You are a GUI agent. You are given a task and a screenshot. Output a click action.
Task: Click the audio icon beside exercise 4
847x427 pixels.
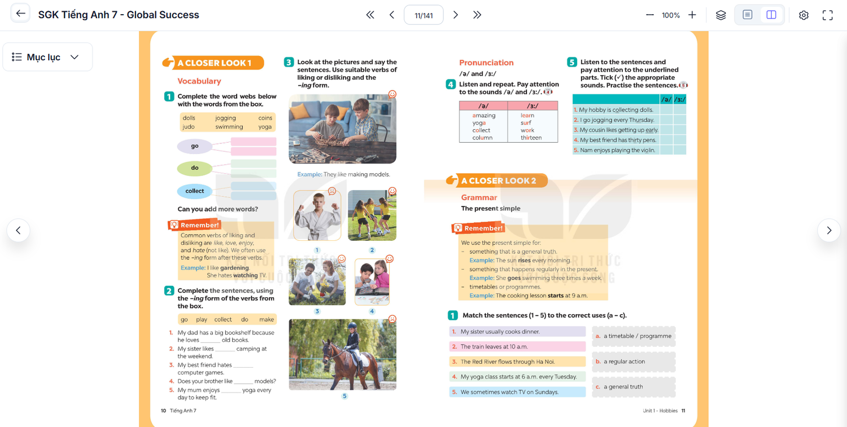pyautogui.click(x=548, y=92)
